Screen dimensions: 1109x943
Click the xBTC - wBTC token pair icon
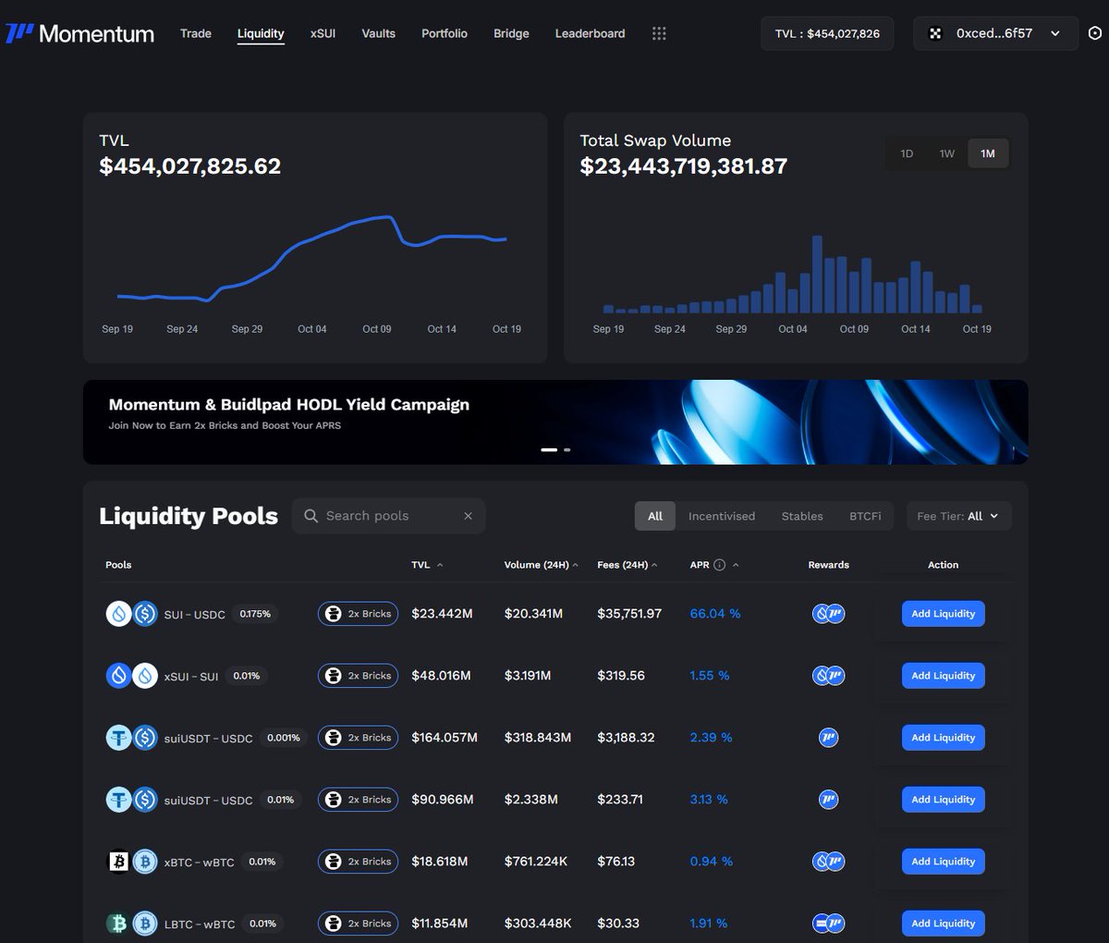(132, 862)
